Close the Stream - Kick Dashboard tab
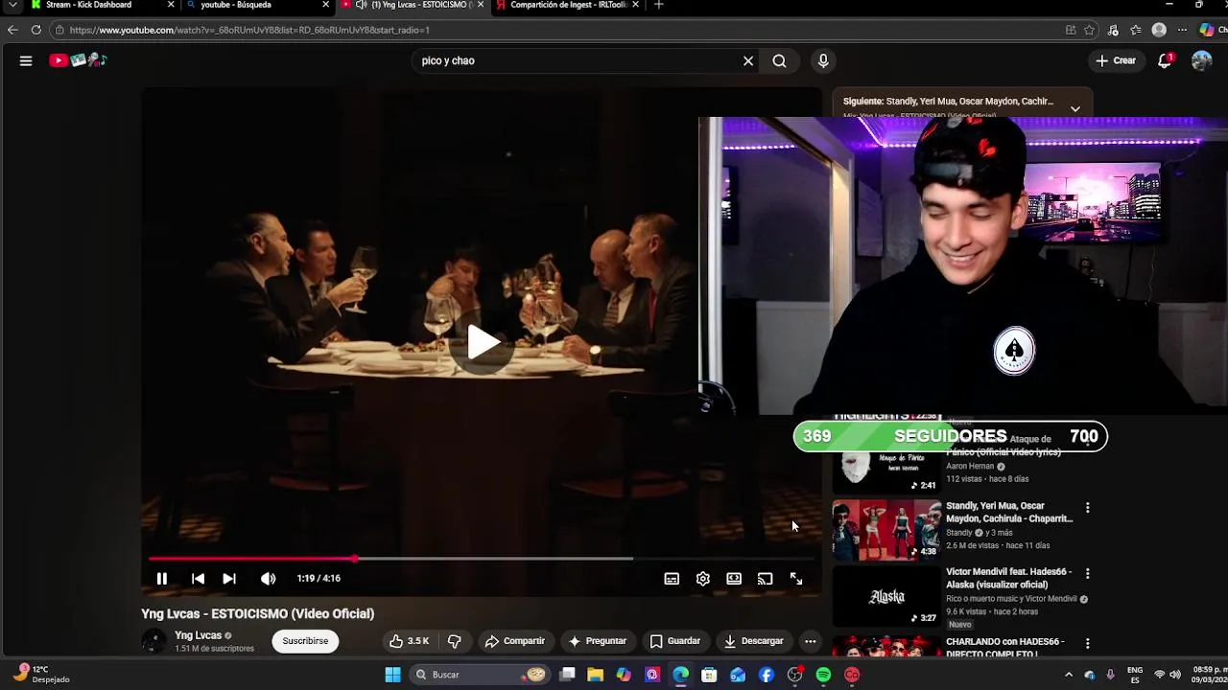Screen dimensions: 1228x690 (172, 5)
